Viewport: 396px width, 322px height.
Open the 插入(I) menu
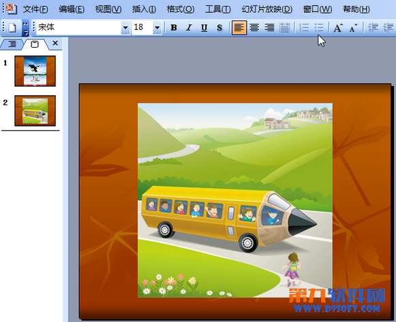click(144, 10)
